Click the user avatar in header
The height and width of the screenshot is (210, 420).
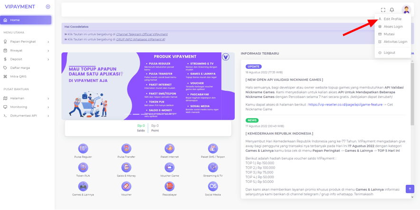click(x=406, y=10)
